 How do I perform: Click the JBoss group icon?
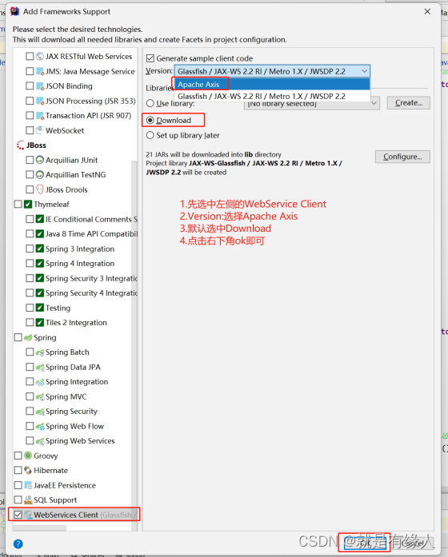[x=21, y=145]
